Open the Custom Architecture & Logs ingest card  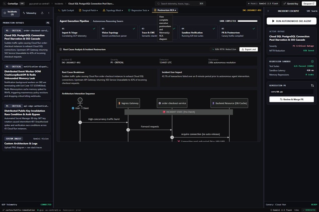(27, 143)
